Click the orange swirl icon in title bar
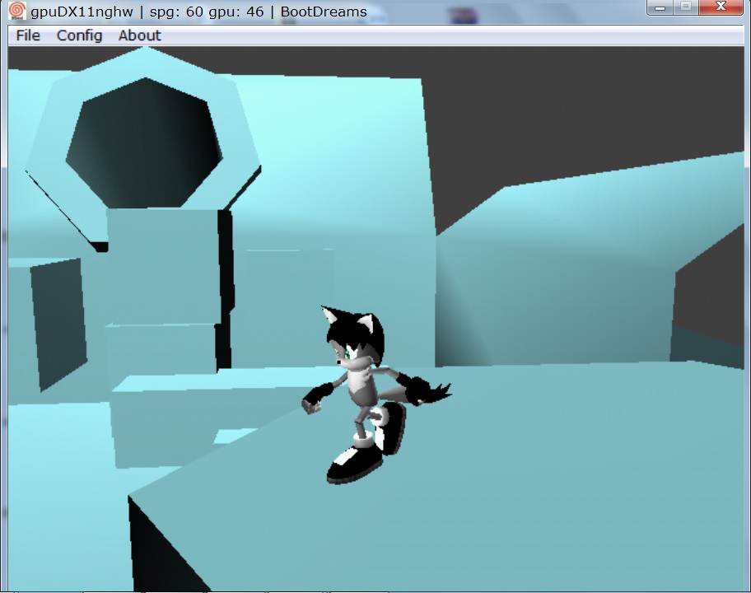Screen dimensions: 751x593 coord(16,12)
